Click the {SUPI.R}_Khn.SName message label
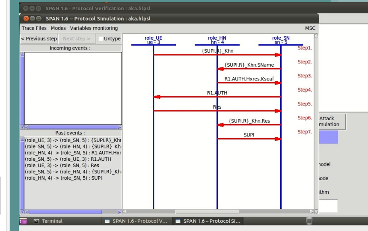The image size is (368, 231). pyautogui.click(x=249, y=65)
